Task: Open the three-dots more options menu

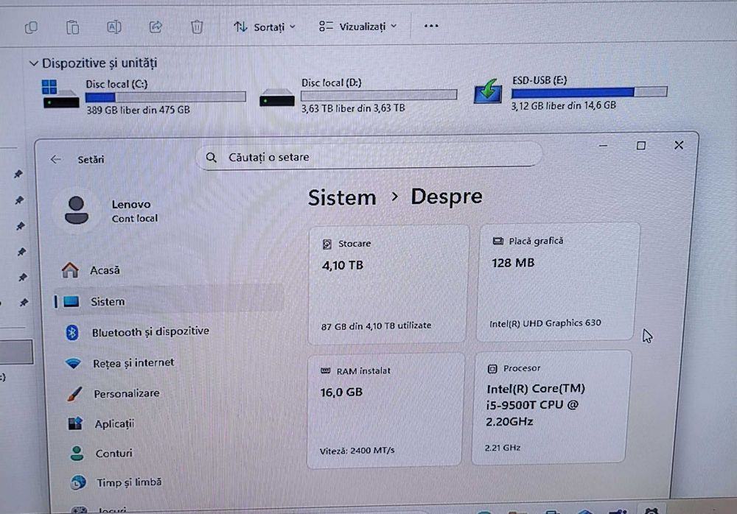Action: (x=431, y=26)
